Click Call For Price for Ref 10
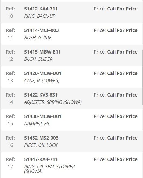This screenshot has width=143, height=178. [122, 9]
